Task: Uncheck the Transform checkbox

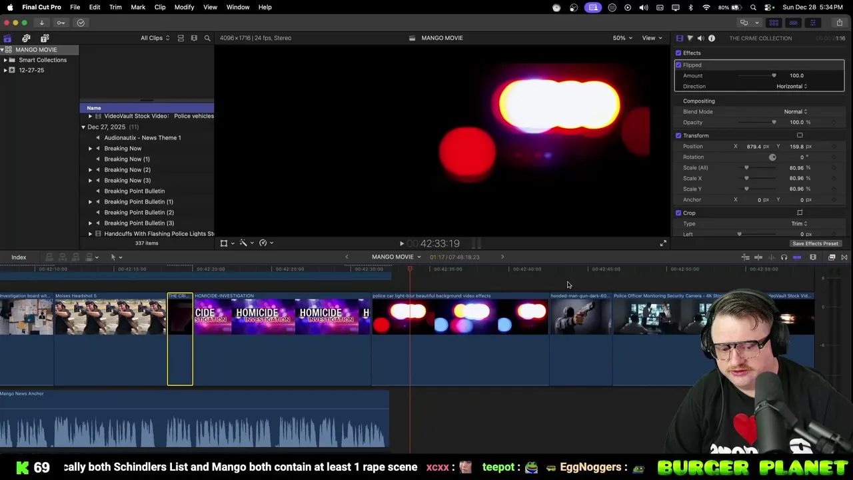Action: (x=678, y=136)
